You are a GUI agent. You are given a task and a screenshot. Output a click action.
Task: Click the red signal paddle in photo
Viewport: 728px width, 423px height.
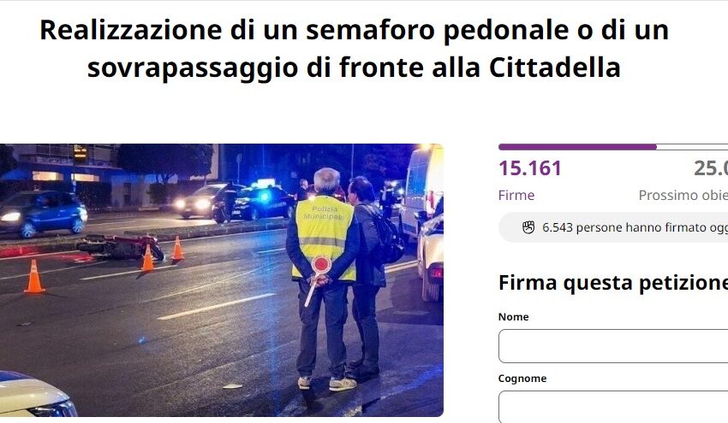click(x=320, y=266)
